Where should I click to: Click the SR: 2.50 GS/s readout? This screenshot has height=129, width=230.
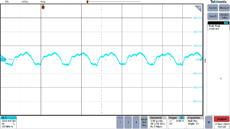tap(158, 124)
